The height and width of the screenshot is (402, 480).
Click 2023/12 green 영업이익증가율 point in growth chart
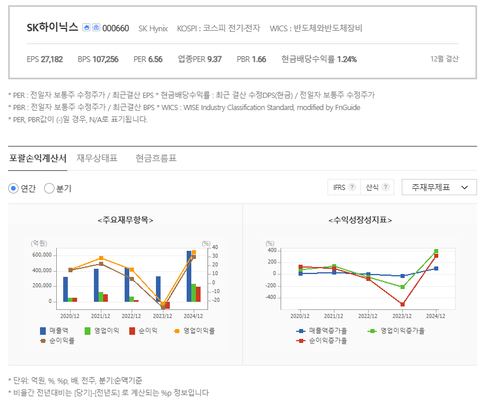pyautogui.click(x=402, y=287)
